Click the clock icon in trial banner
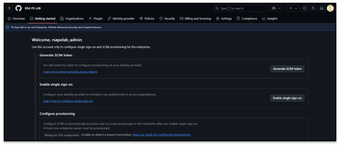This screenshot has height=146, width=340. (8, 27)
